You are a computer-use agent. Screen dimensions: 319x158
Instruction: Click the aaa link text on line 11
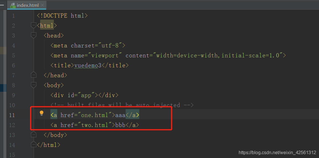click(120, 115)
